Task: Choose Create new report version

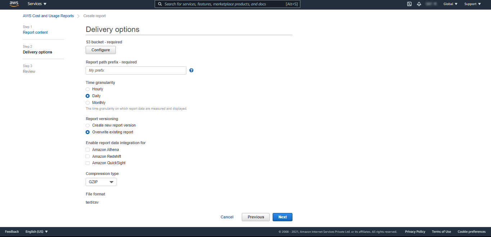Action: coord(88,125)
